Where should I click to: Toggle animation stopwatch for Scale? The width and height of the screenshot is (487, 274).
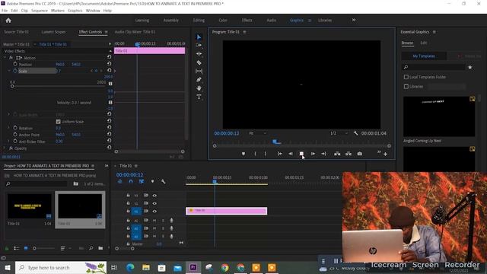(15, 71)
